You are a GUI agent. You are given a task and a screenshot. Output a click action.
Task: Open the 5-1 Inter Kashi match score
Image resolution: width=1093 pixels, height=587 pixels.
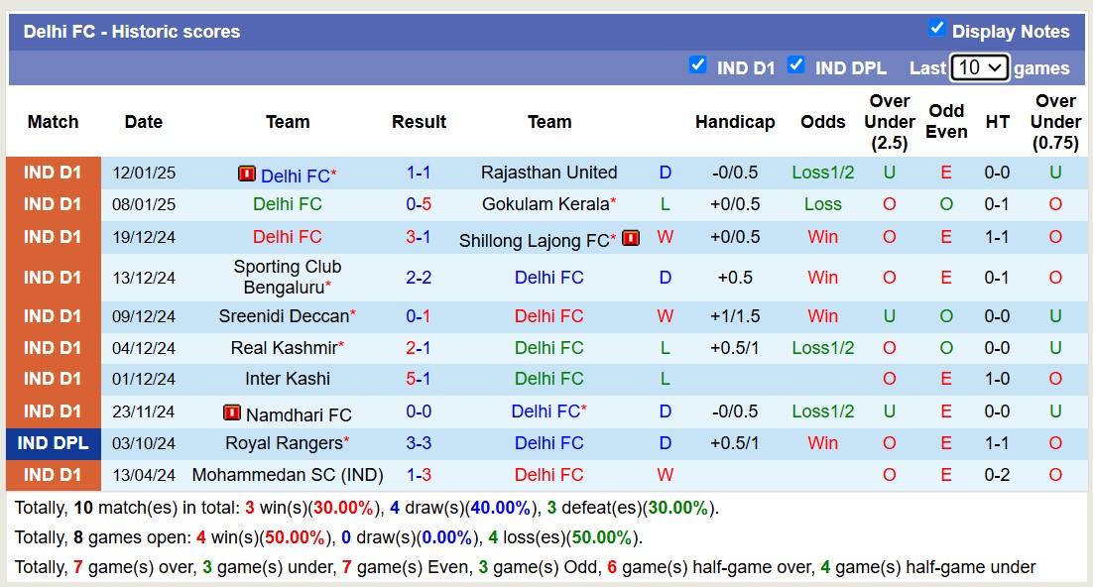[419, 379]
